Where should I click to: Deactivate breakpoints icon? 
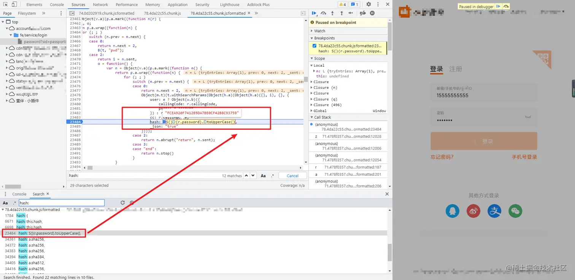(363, 13)
